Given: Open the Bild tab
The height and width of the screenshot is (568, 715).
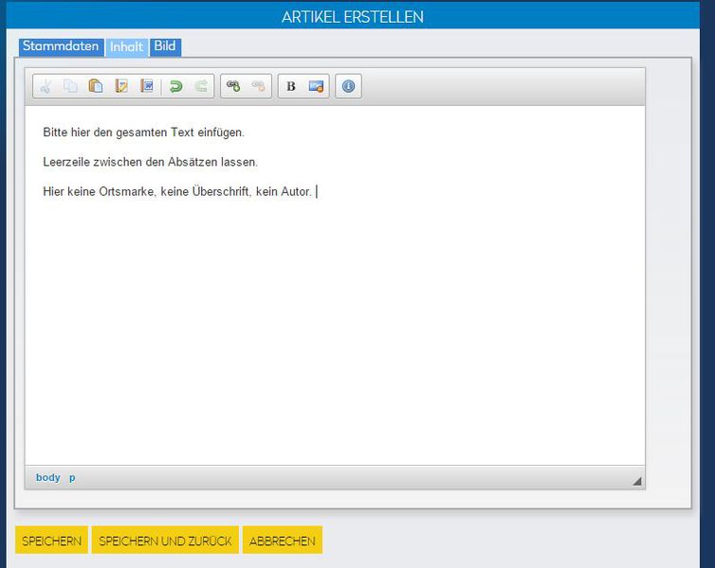Looking at the screenshot, I should coord(165,46).
